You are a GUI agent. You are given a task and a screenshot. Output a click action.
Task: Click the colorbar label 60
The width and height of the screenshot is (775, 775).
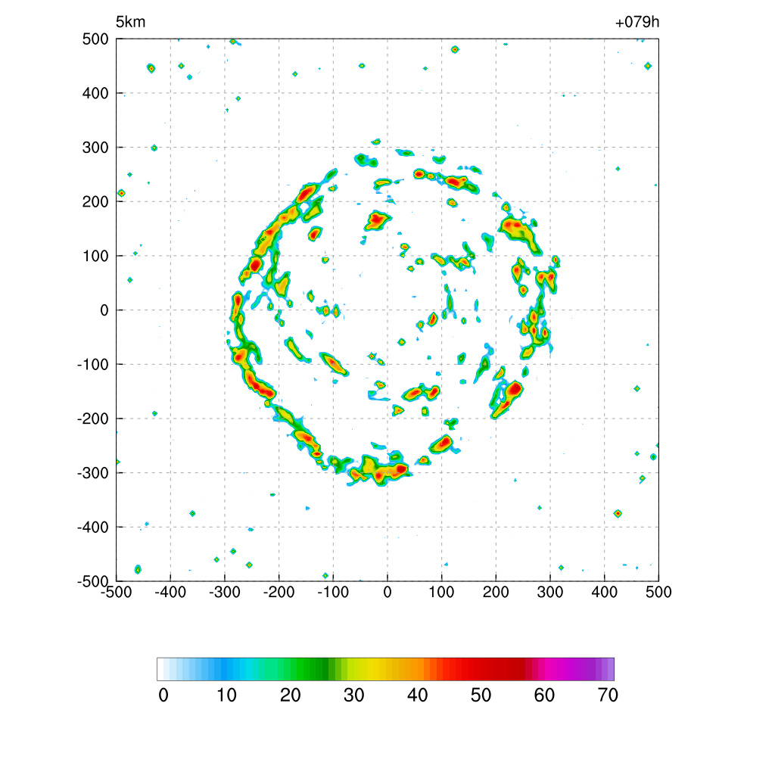[x=544, y=696]
